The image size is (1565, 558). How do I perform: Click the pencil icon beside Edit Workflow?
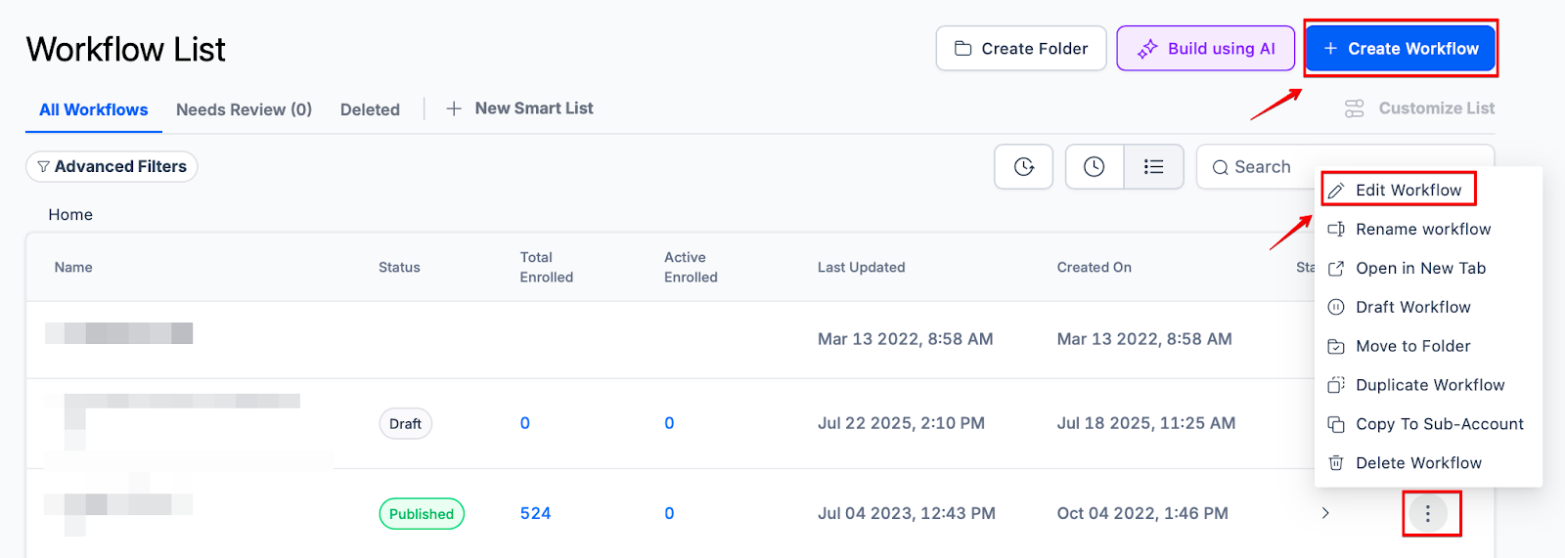pos(1335,191)
